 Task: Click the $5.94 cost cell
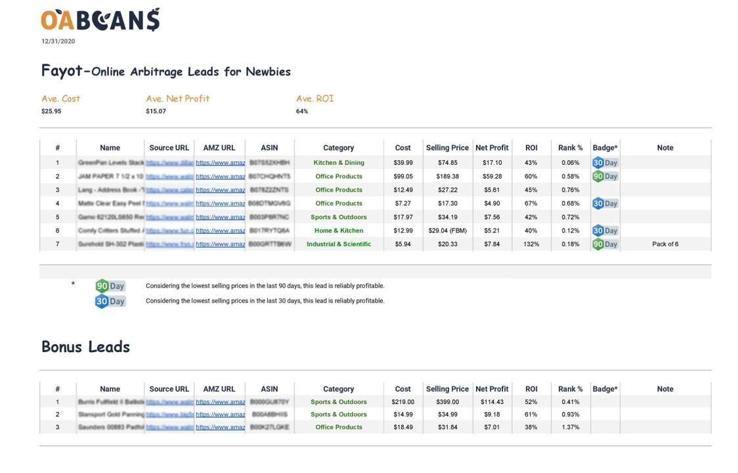403,244
